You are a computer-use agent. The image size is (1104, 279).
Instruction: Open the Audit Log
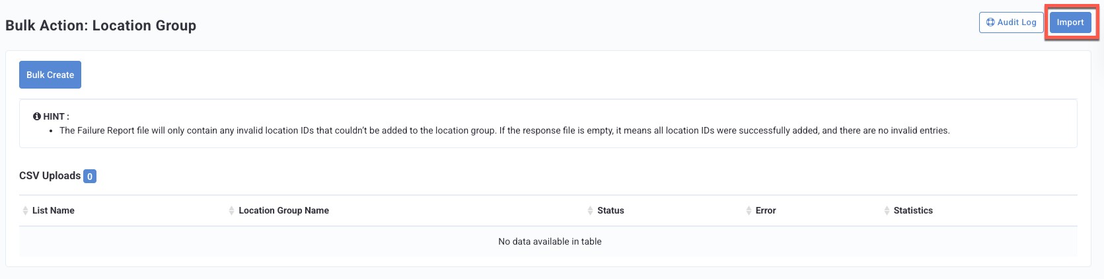pos(1011,22)
